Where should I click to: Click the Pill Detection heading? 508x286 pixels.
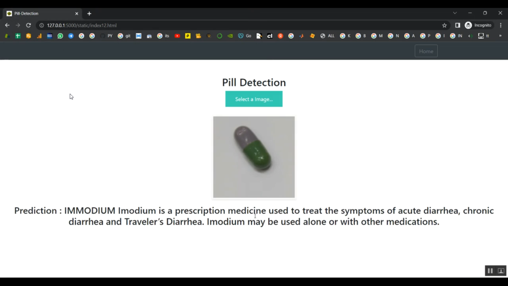[x=254, y=82]
